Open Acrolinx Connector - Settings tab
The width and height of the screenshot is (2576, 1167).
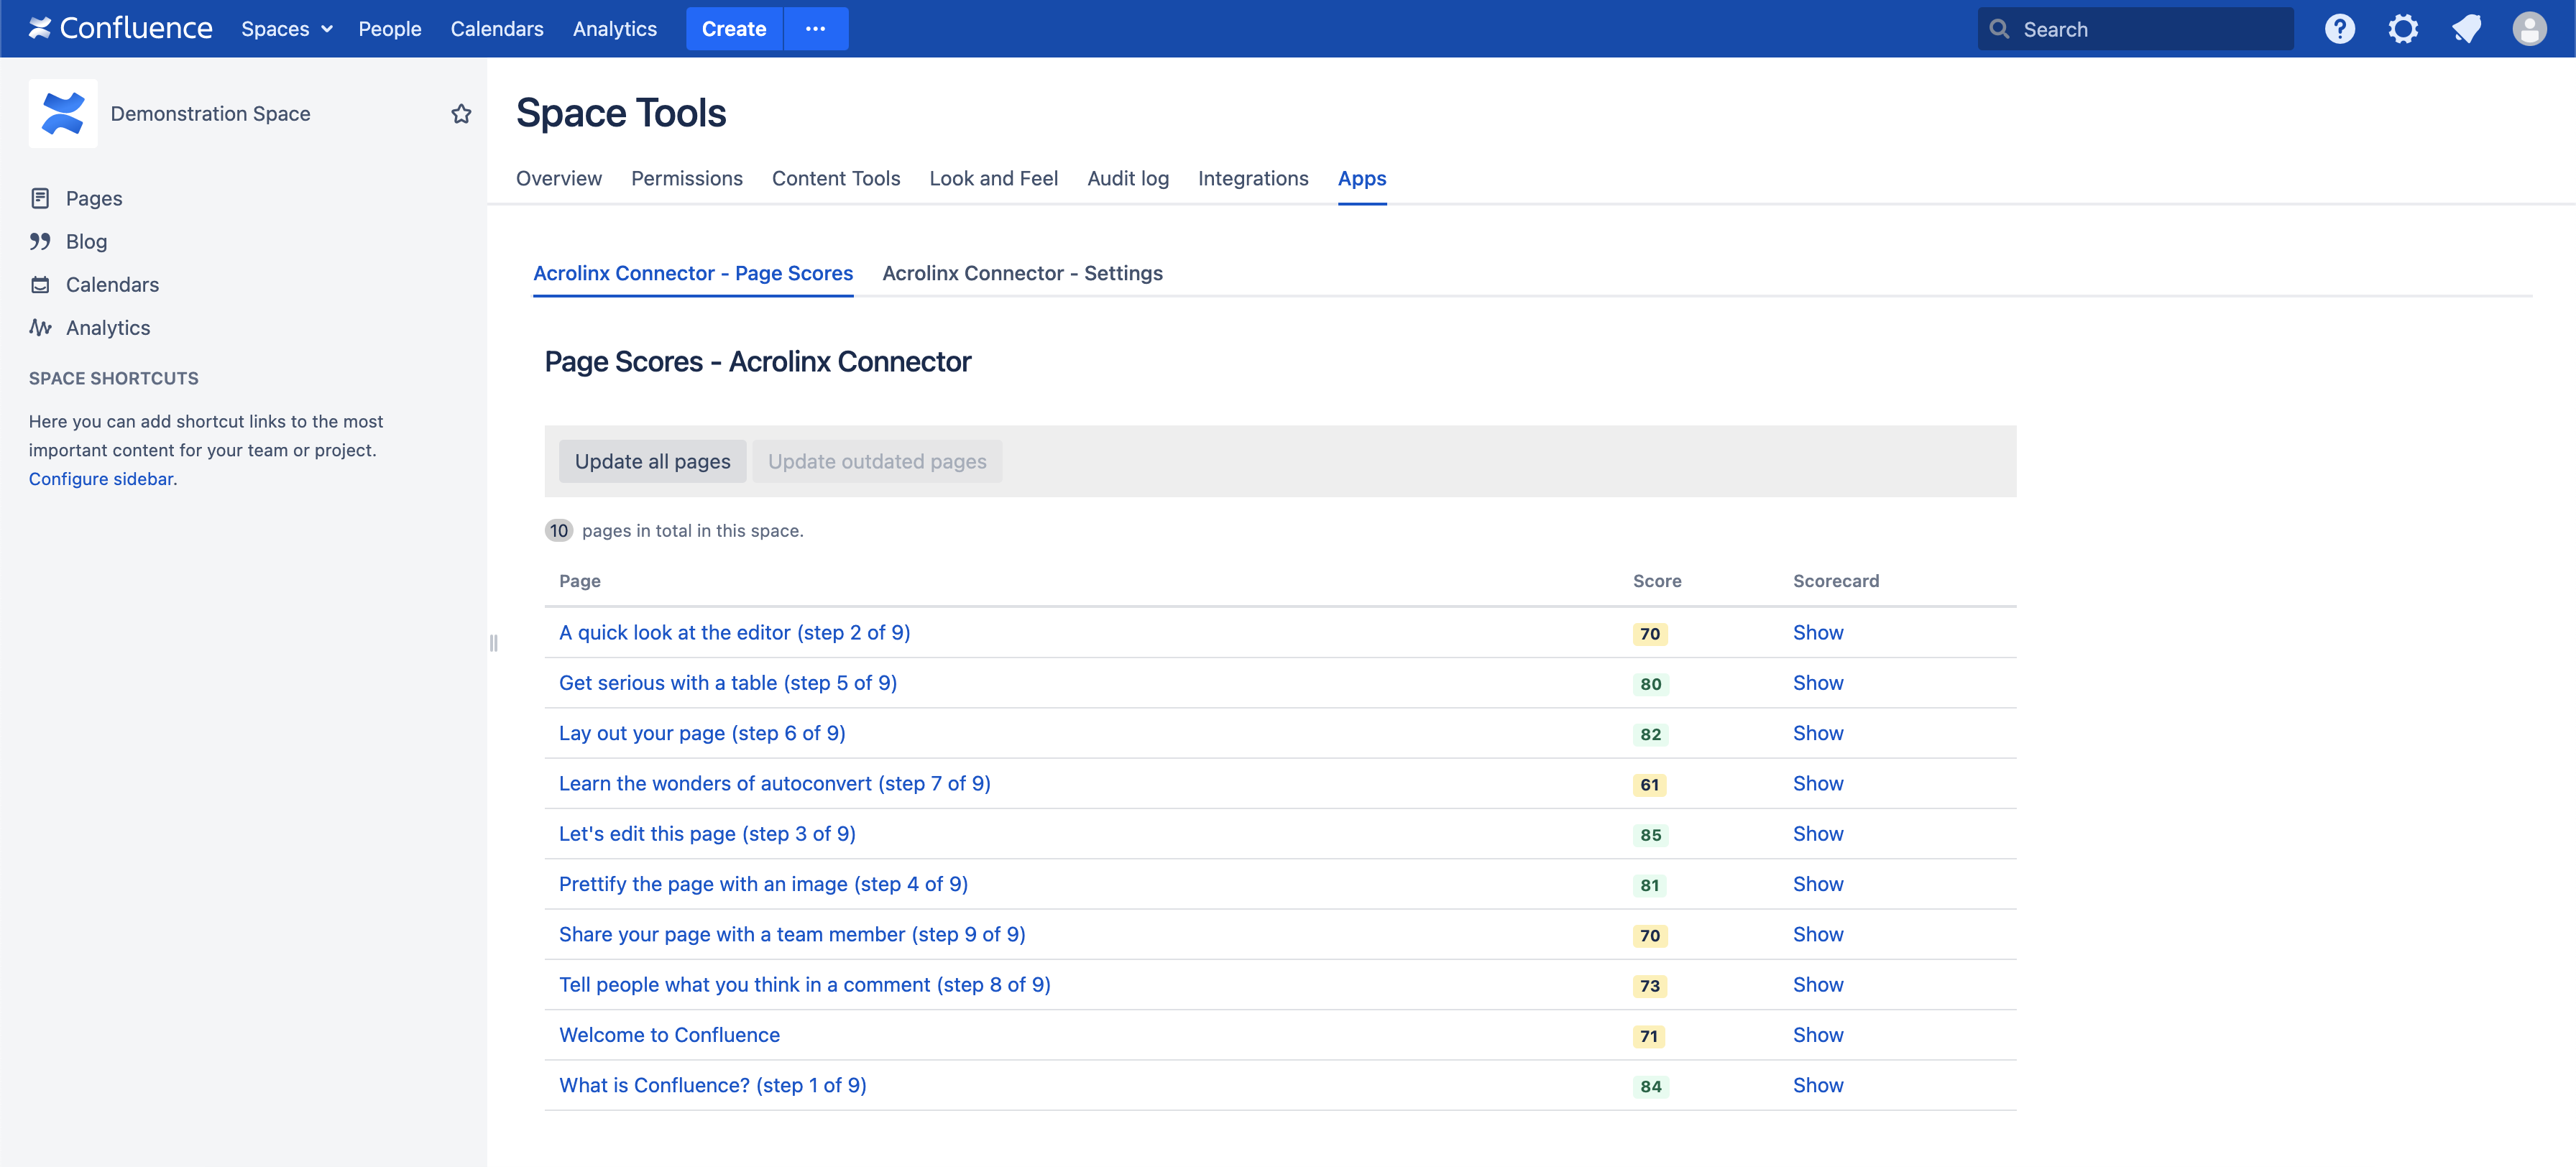(x=1022, y=273)
